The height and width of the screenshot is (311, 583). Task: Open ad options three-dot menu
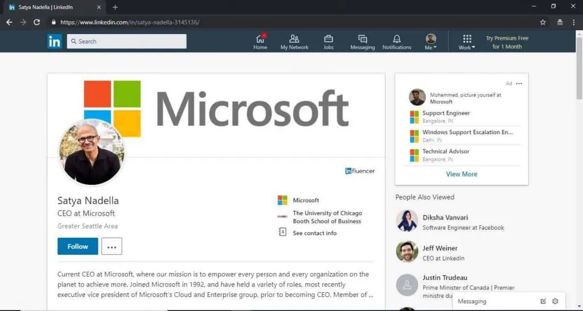tap(519, 84)
